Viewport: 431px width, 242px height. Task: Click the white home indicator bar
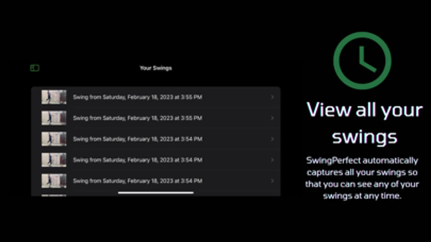pyautogui.click(x=156, y=193)
